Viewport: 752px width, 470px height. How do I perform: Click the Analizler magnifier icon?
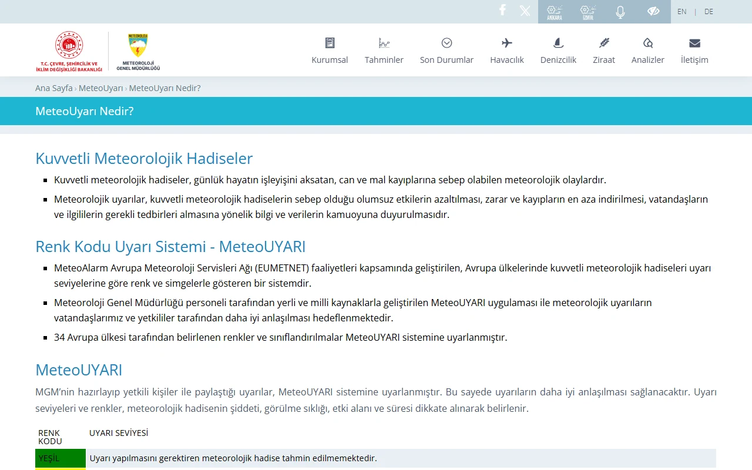click(x=648, y=43)
